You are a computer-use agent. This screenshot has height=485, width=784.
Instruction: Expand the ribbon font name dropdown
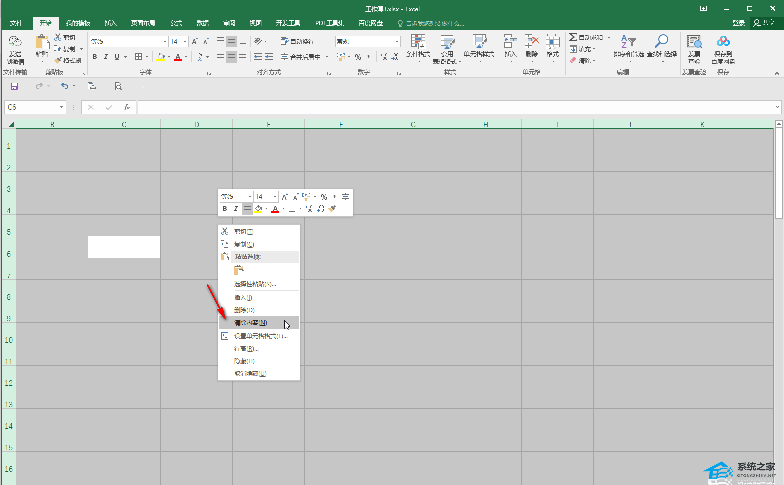[x=165, y=42]
